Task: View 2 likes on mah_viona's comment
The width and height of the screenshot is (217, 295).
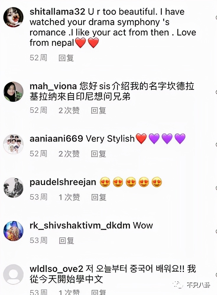Action: point(69,110)
